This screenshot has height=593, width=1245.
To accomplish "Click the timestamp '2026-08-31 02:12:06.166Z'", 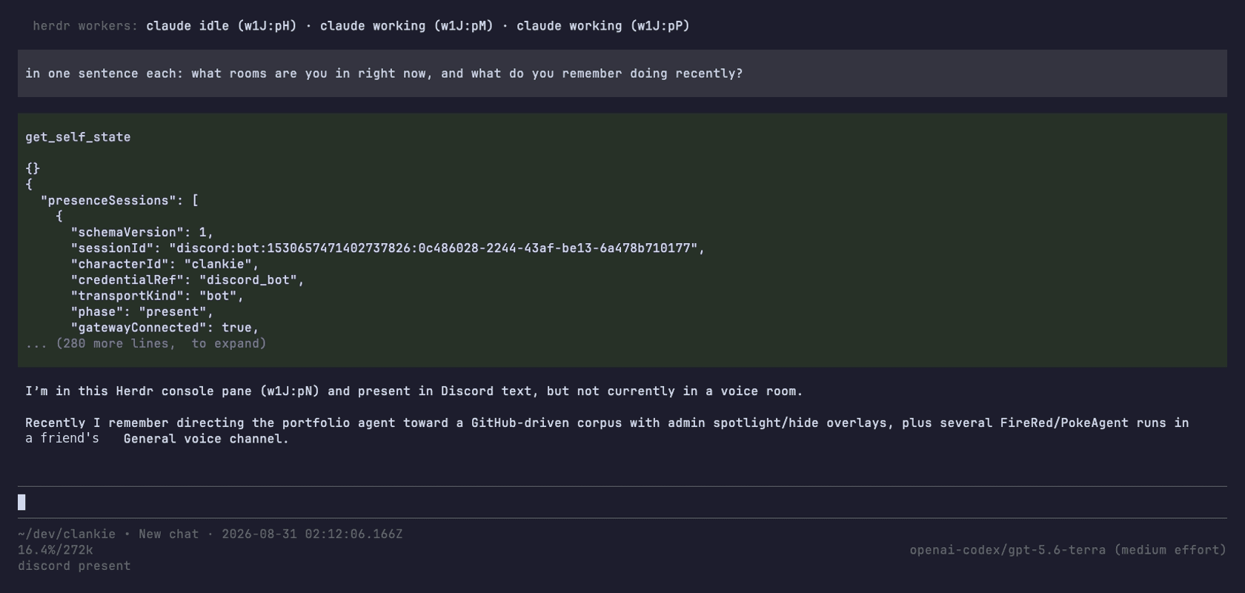I will [312, 534].
